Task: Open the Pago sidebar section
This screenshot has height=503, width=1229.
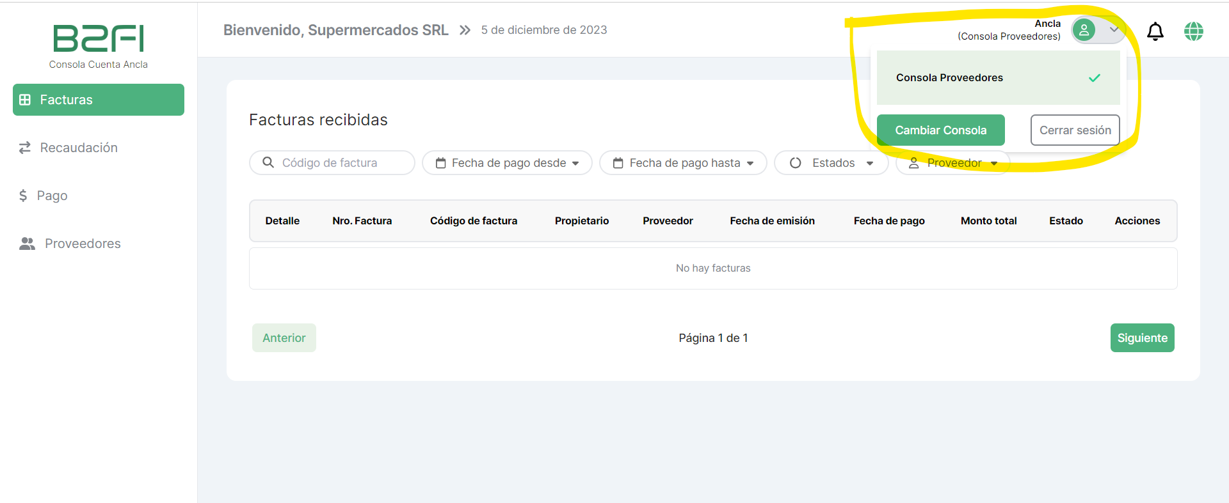Action: coord(51,196)
